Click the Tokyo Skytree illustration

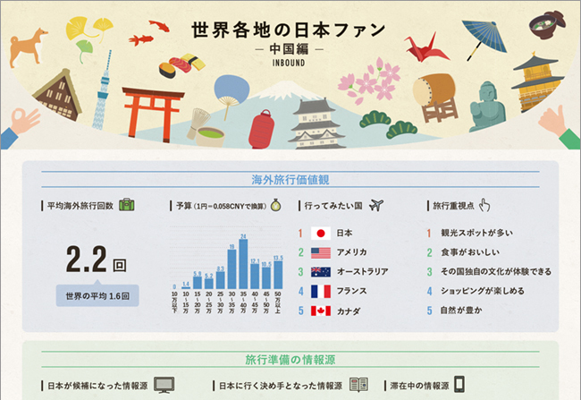(x=102, y=91)
